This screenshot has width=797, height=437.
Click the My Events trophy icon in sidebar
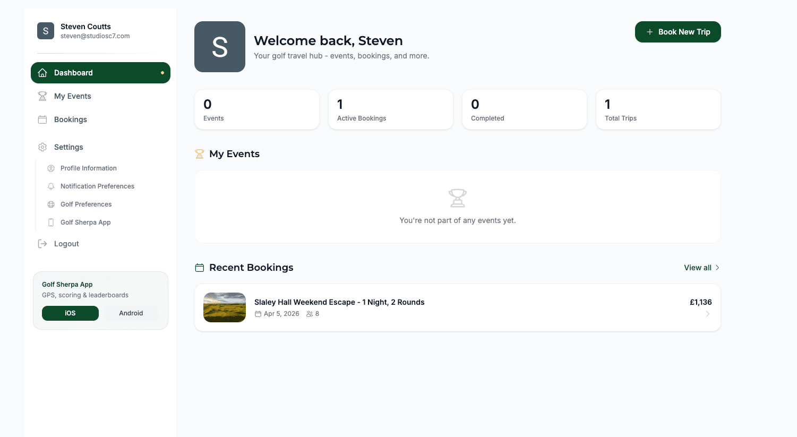(x=42, y=96)
